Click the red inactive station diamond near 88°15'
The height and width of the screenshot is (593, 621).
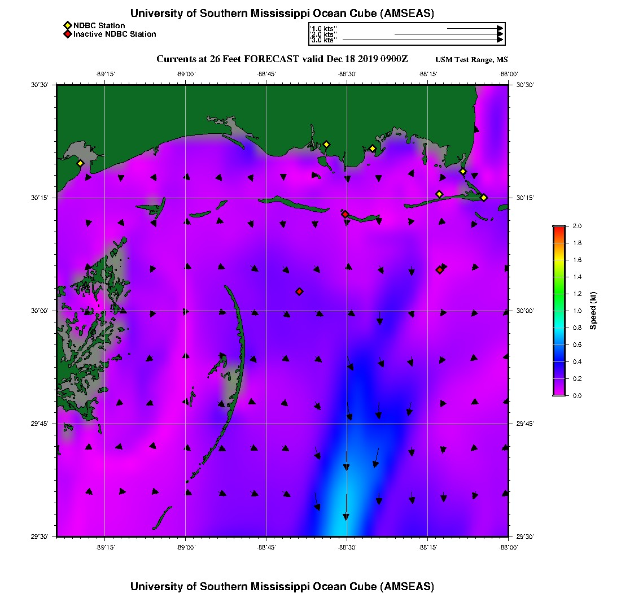439,270
